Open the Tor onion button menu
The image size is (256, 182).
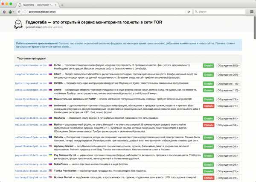(x=11, y=12)
